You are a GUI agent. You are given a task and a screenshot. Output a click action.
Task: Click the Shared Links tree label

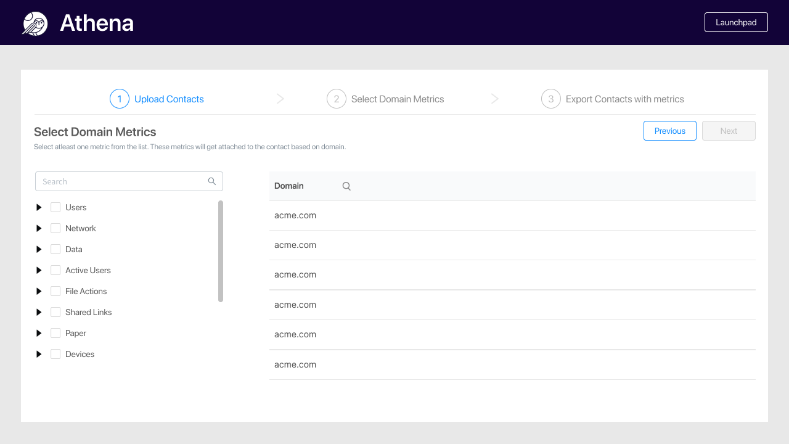pos(89,312)
